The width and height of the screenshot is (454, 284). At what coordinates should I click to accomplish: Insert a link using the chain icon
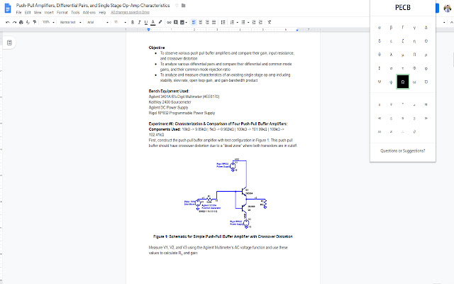click(x=169, y=22)
